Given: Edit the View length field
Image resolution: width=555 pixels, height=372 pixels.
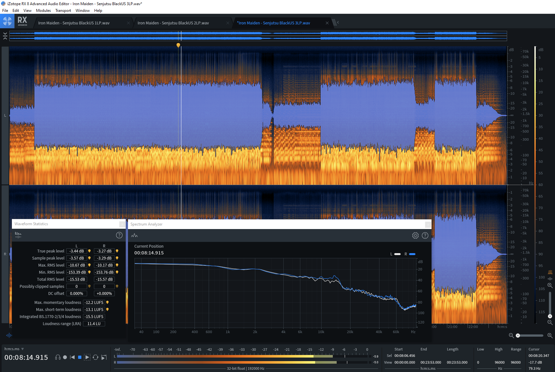Looking at the screenshot, I should (x=457, y=362).
